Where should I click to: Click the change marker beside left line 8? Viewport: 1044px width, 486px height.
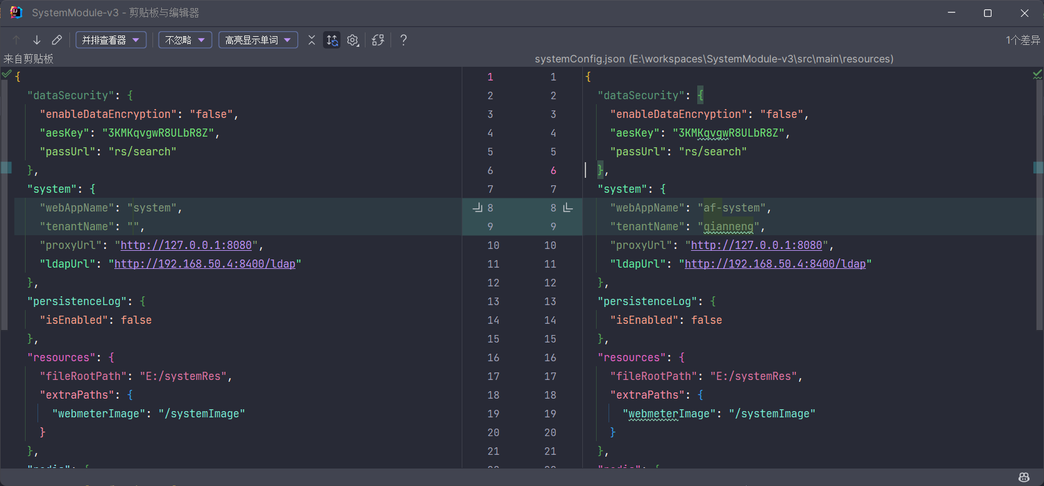click(478, 208)
